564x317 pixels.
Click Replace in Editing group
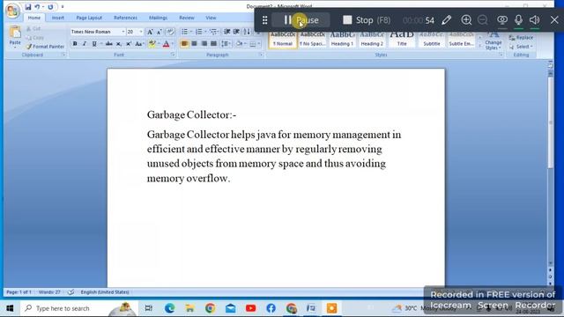point(521,37)
